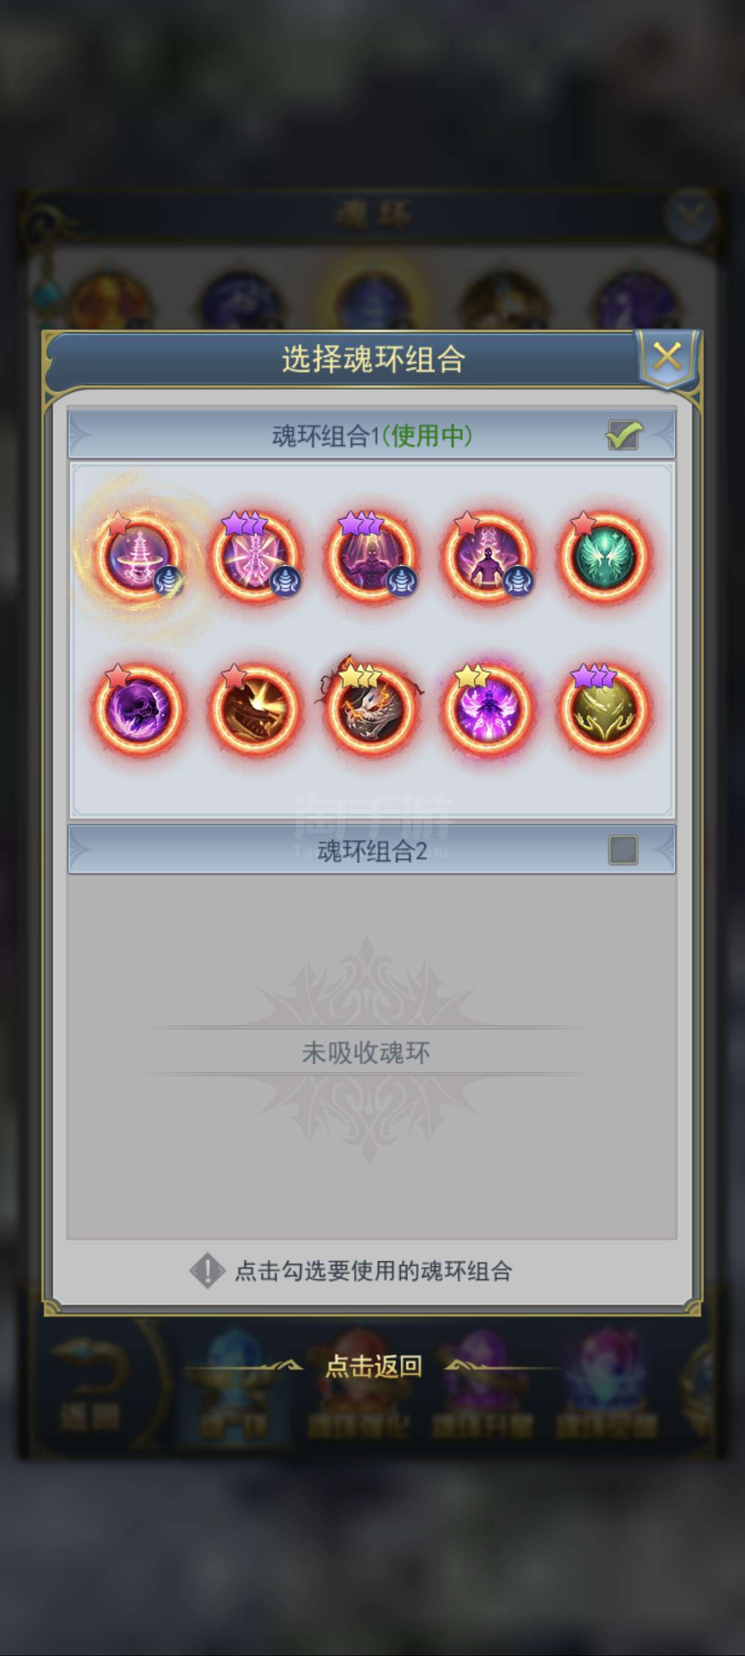Tap the 点击勾选要使用的魂环组合 hint text
745x1656 pixels.
click(374, 1271)
